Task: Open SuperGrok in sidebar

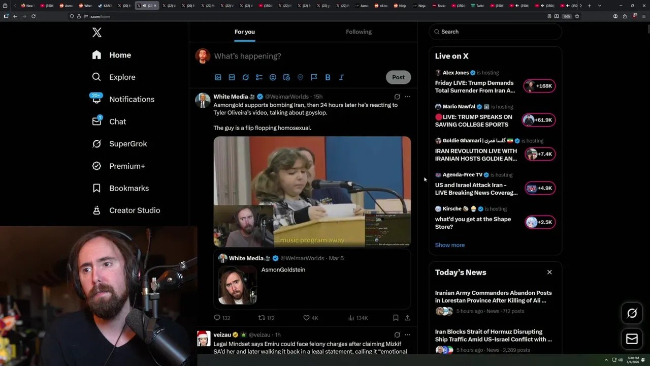Action: 119,144
